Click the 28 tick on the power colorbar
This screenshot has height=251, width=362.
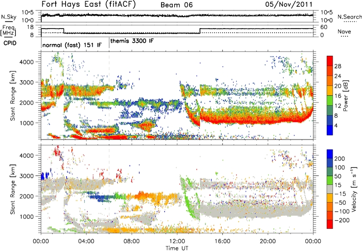tap(338, 66)
